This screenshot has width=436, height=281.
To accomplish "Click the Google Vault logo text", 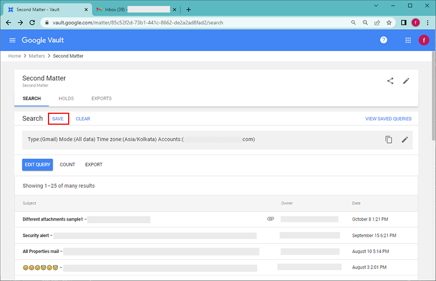I will (43, 40).
